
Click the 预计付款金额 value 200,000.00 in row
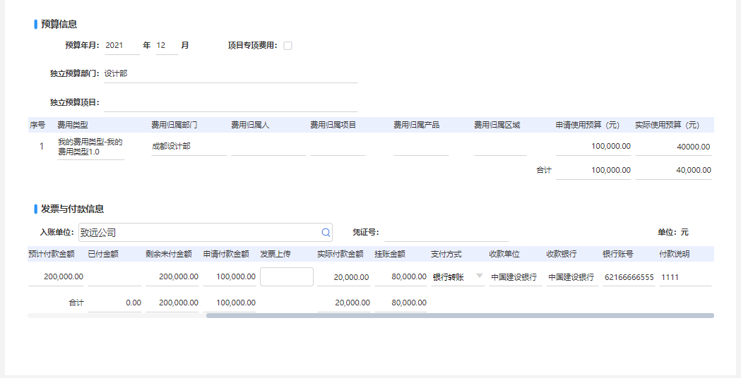point(56,277)
